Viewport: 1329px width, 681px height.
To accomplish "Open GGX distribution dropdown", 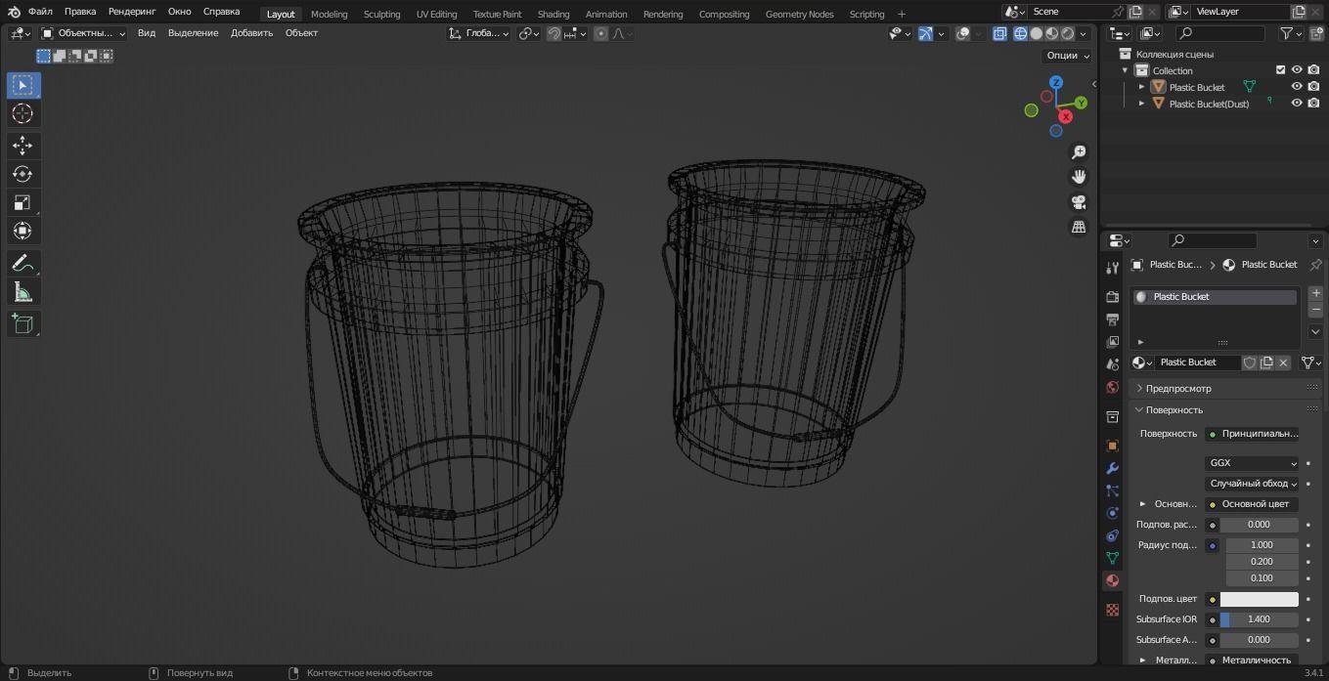I will tap(1253, 463).
